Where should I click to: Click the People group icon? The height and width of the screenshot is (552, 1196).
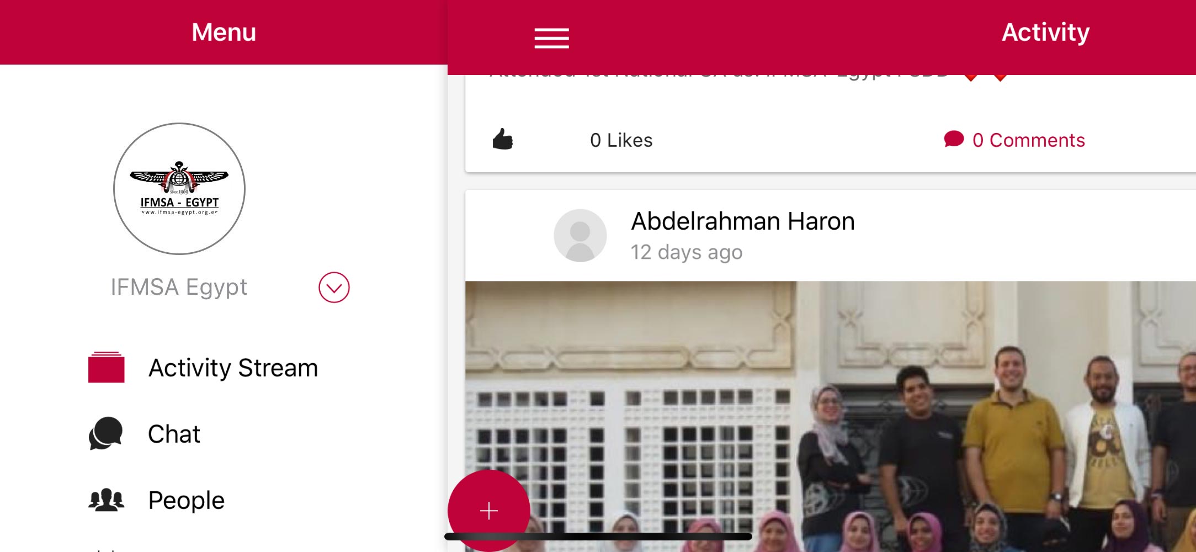pyautogui.click(x=106, y=500)
